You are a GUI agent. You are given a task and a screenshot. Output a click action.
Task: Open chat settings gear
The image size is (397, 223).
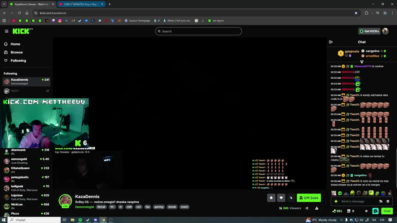pyautogui.click(x=366, y=211)
